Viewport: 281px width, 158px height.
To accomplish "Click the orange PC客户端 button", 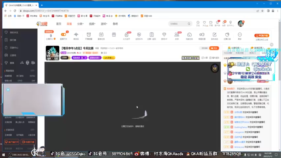I will point(262,35).
